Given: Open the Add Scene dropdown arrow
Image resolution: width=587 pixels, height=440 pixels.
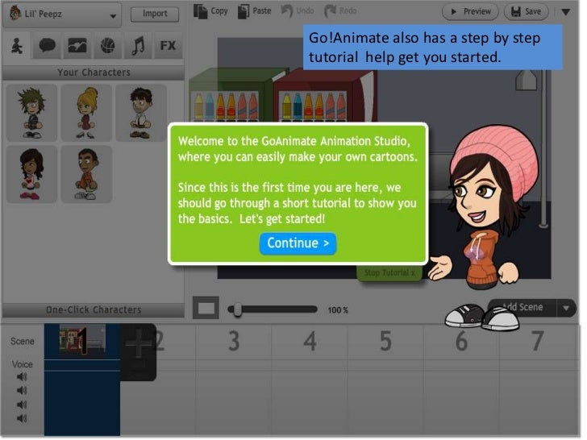Looking at the screenshot, I should click(566, 309).
